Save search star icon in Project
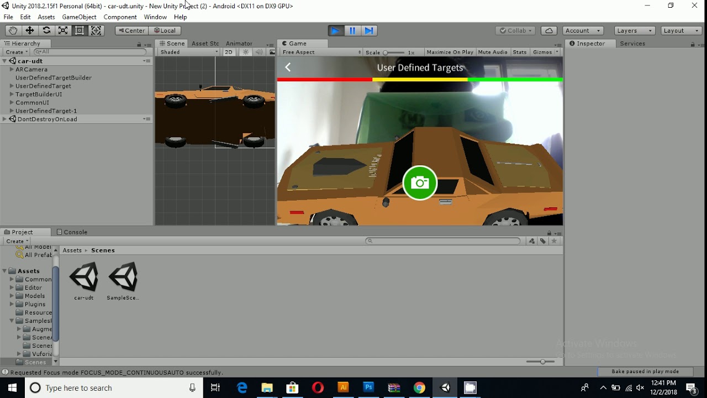Image resolution: width=707 pixels, height=398 pixels. pyautogui.click(x=555, y=241)
